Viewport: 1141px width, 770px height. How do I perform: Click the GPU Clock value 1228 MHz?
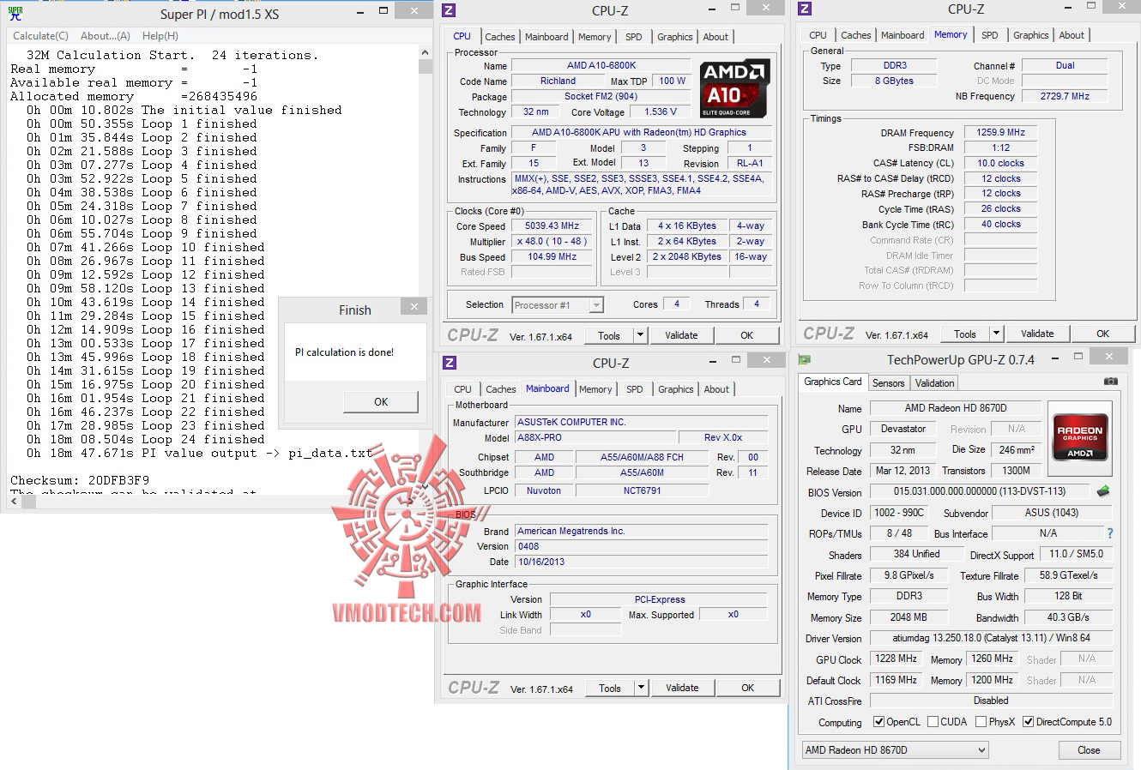[896, 659]
